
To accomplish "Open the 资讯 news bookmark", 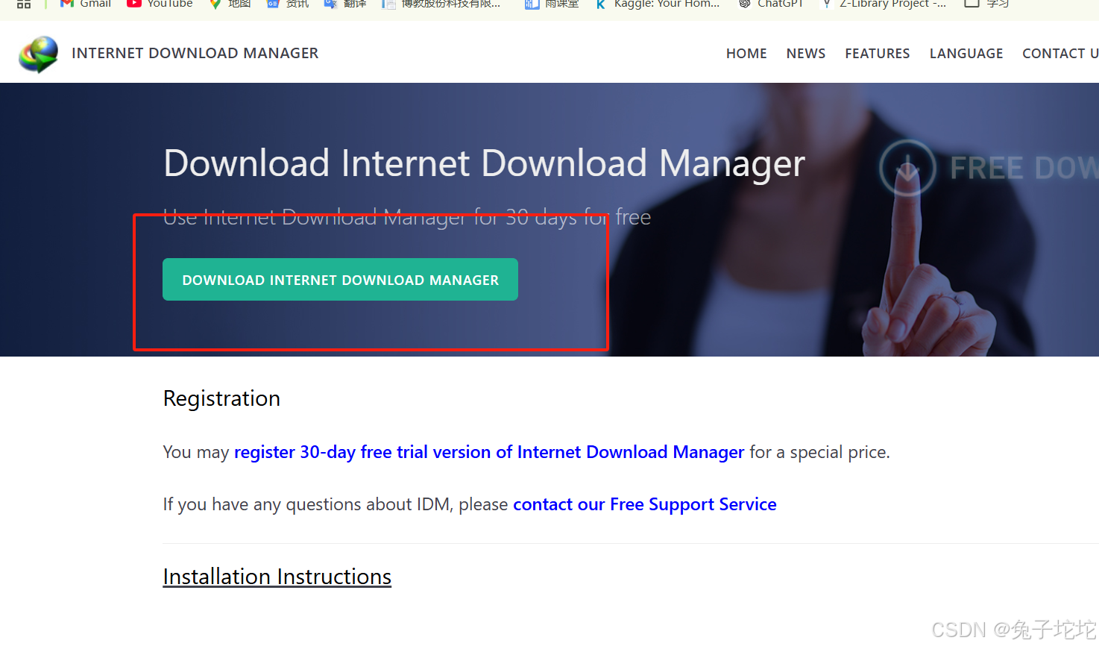I will point(288,4).
